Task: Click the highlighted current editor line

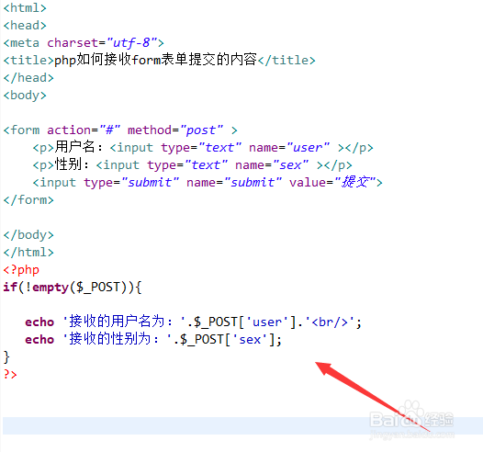Action: 242,425
